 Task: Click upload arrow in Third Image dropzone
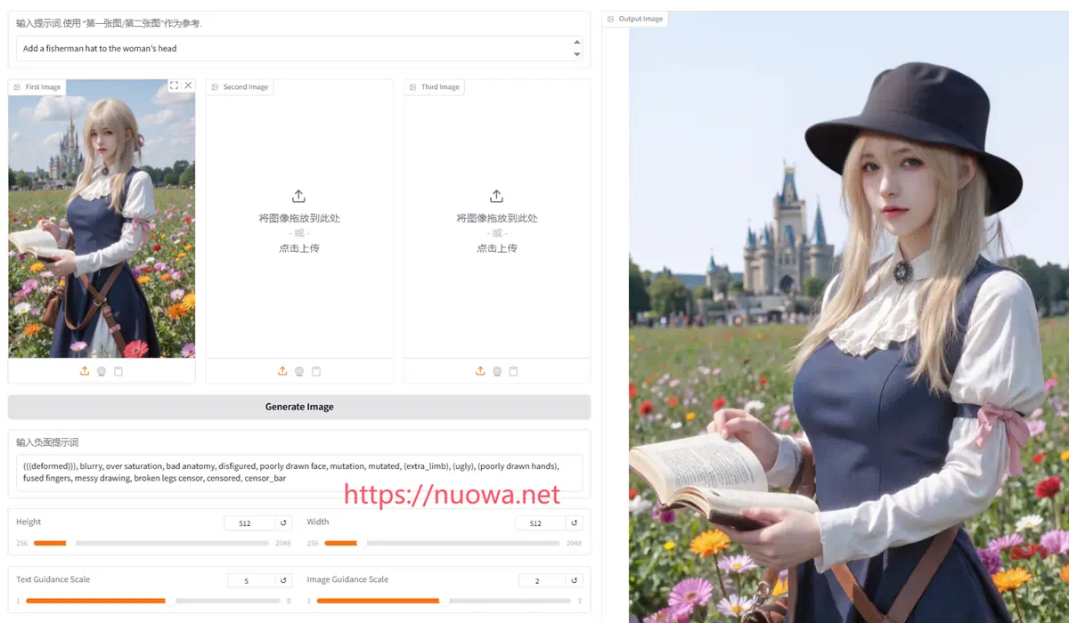[496, 196]
